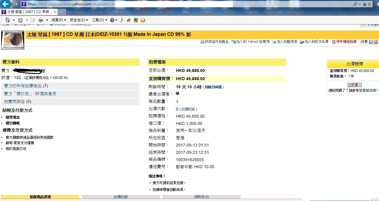Image resolution: width=379 pixels, height=201 pixels.
Task: Click the end time 2017-09-23 12:51
Action: click(x=192, y=152)
